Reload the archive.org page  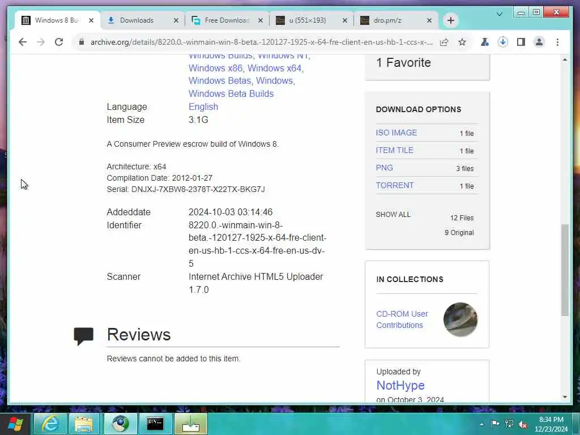pos(59,42)
